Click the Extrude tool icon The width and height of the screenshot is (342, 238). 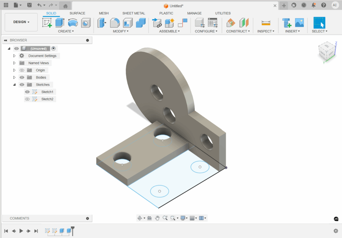(x=60, y=23)
